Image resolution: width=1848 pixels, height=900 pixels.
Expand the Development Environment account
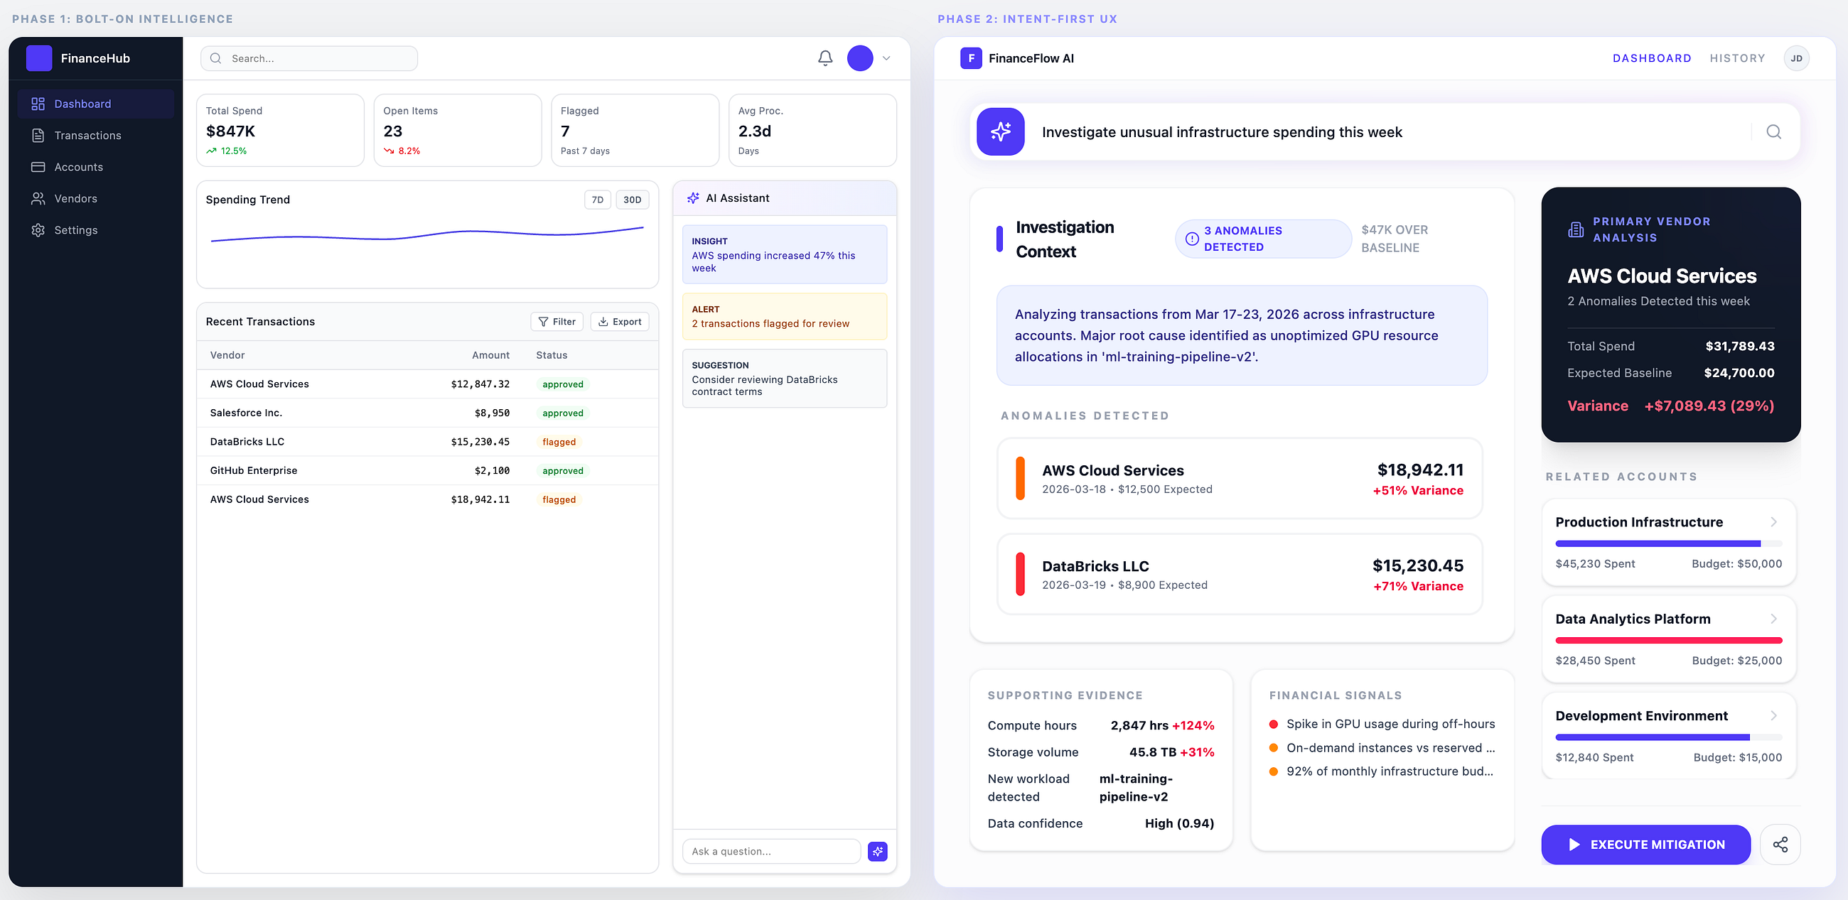1669,736
